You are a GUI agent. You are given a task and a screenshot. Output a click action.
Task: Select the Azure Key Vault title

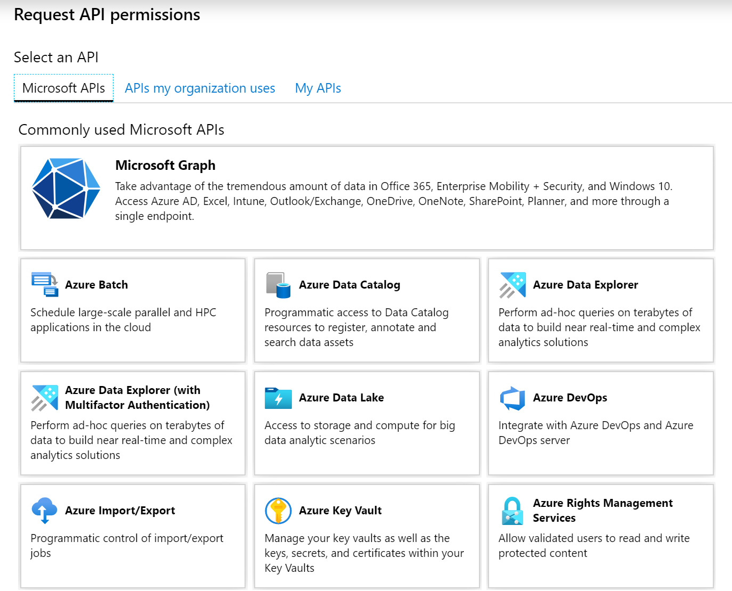point(340,511)
